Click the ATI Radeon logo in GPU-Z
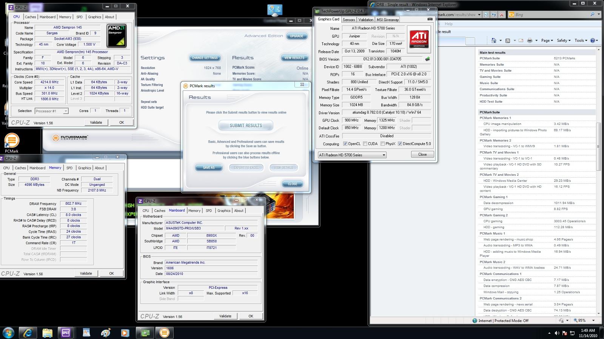 (x=419, y=40)
